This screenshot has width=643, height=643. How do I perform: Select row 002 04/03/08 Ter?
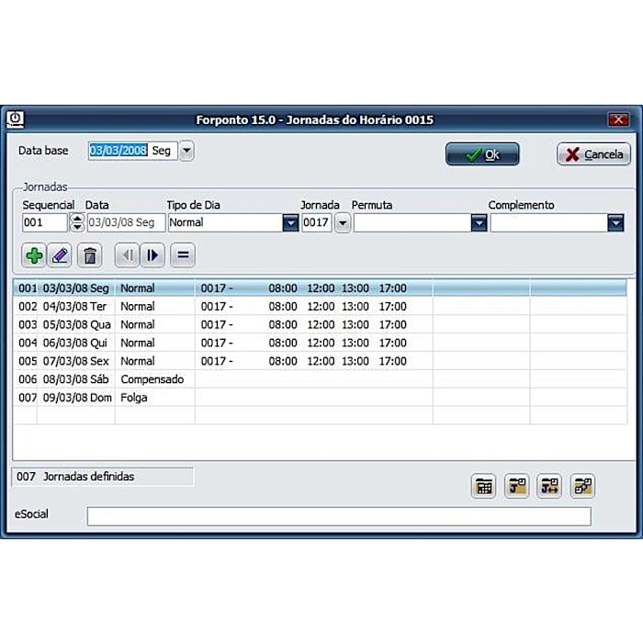tap(320, 306)
